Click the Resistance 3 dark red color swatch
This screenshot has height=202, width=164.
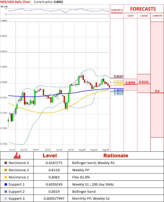(6, 163)
